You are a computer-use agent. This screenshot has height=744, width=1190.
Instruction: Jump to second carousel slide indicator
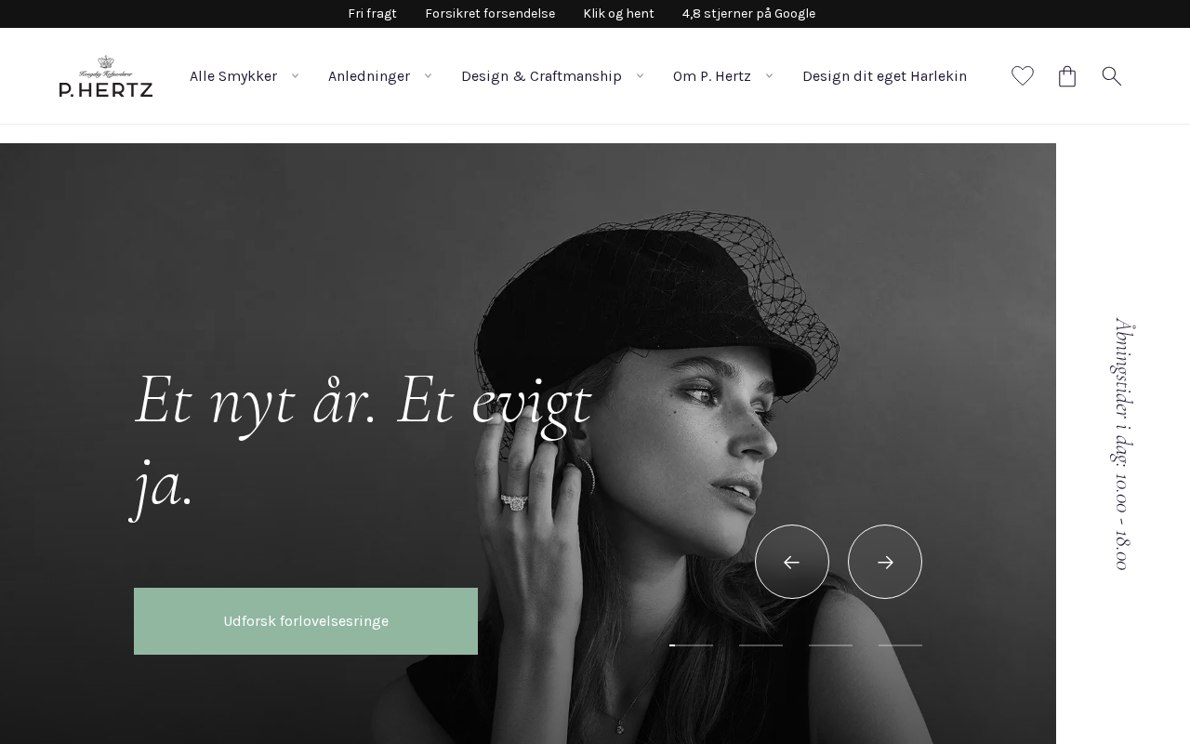pyautogui.click(x=760, y=644)
